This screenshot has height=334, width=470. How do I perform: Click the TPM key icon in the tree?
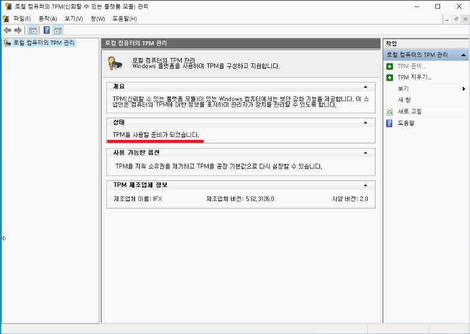[x=7, y=43]
